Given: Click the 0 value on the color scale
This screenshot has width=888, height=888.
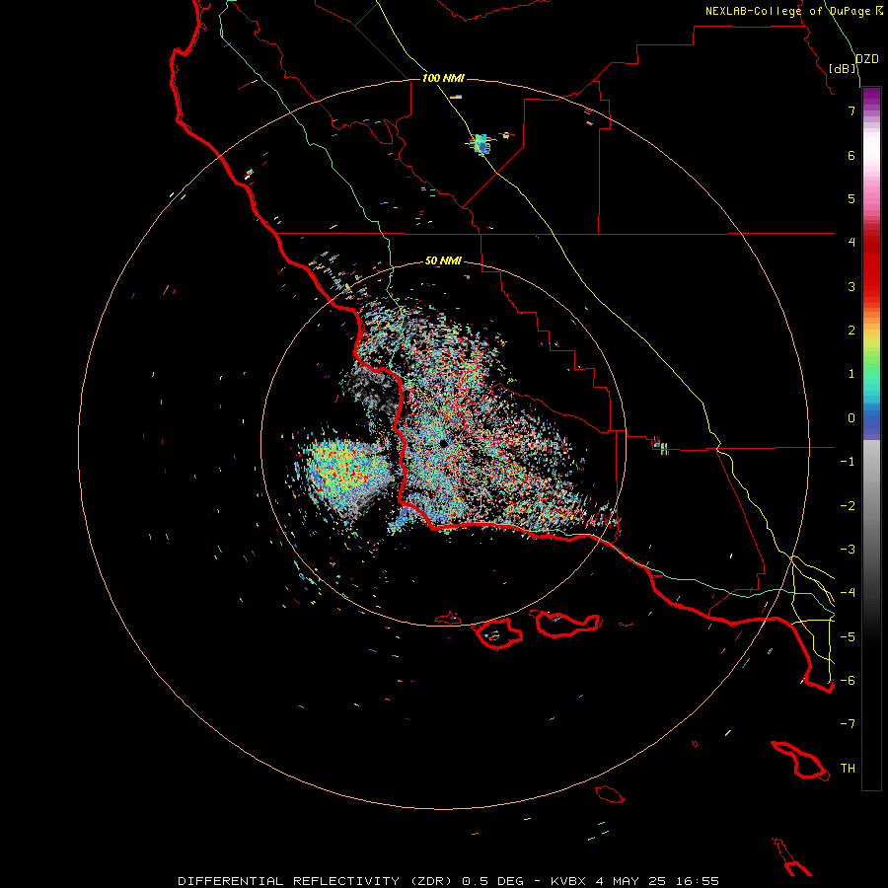Looking at the screenshot, I should pyautogui.click(x=851, y=418).
